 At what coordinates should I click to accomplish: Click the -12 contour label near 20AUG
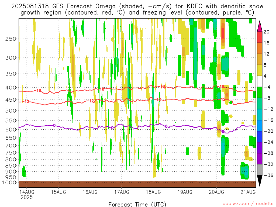click(222, 99)
